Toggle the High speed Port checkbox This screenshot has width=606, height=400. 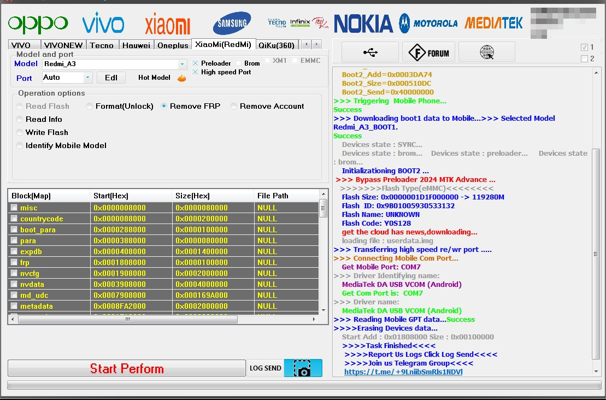(196, 72)
